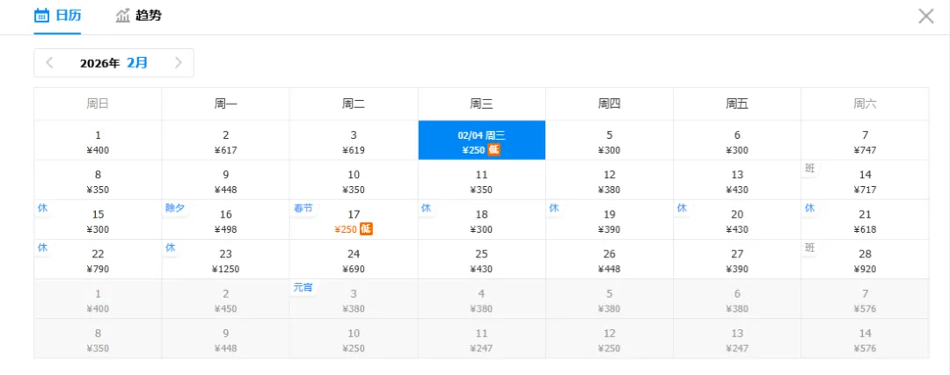Select 元宵 March 3 priced ¥380
This screenshot has width=950, height=375.
pos(354,299)
